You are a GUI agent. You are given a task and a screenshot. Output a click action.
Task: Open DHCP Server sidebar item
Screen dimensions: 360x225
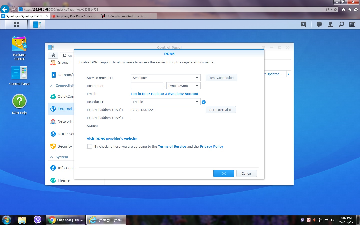click(x=61, y=134)
